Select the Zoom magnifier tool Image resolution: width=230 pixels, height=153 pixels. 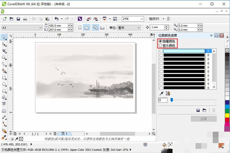point(4,58)
